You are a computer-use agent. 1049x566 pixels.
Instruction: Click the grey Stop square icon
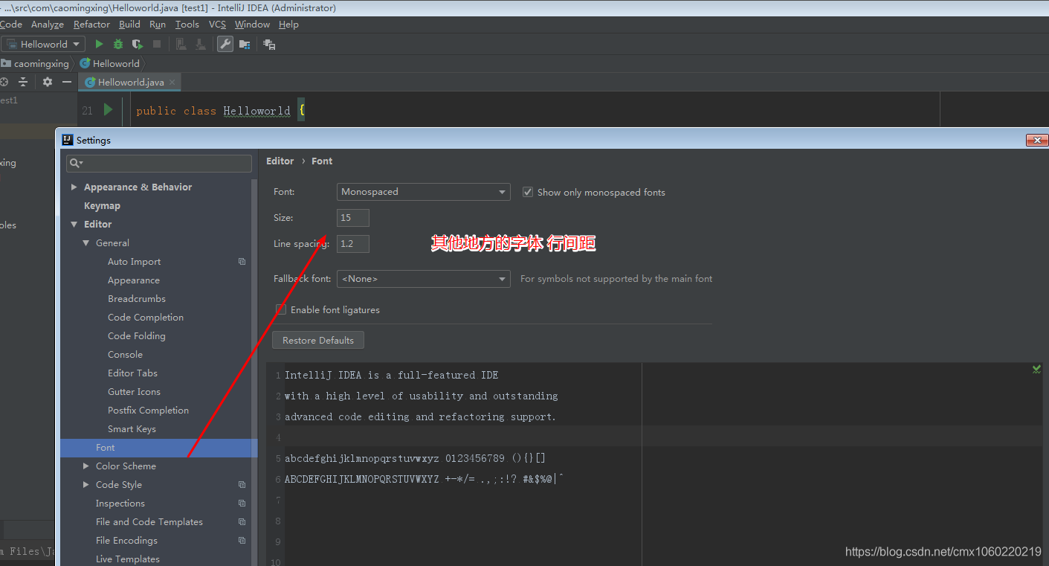point(157,45)
